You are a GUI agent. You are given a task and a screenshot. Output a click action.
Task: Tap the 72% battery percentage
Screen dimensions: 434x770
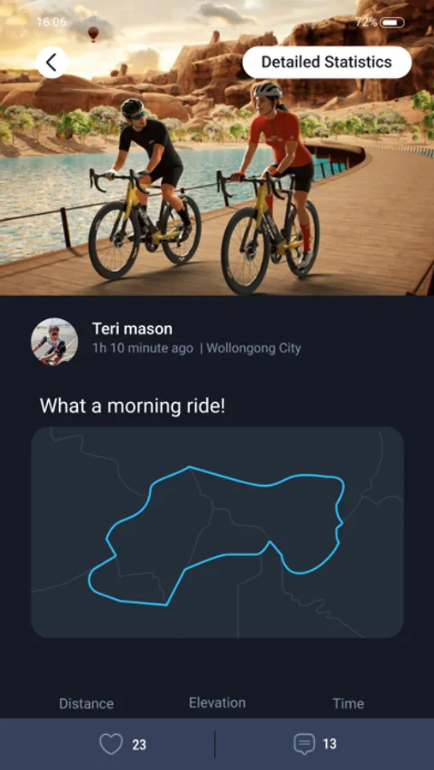[366, 22]
